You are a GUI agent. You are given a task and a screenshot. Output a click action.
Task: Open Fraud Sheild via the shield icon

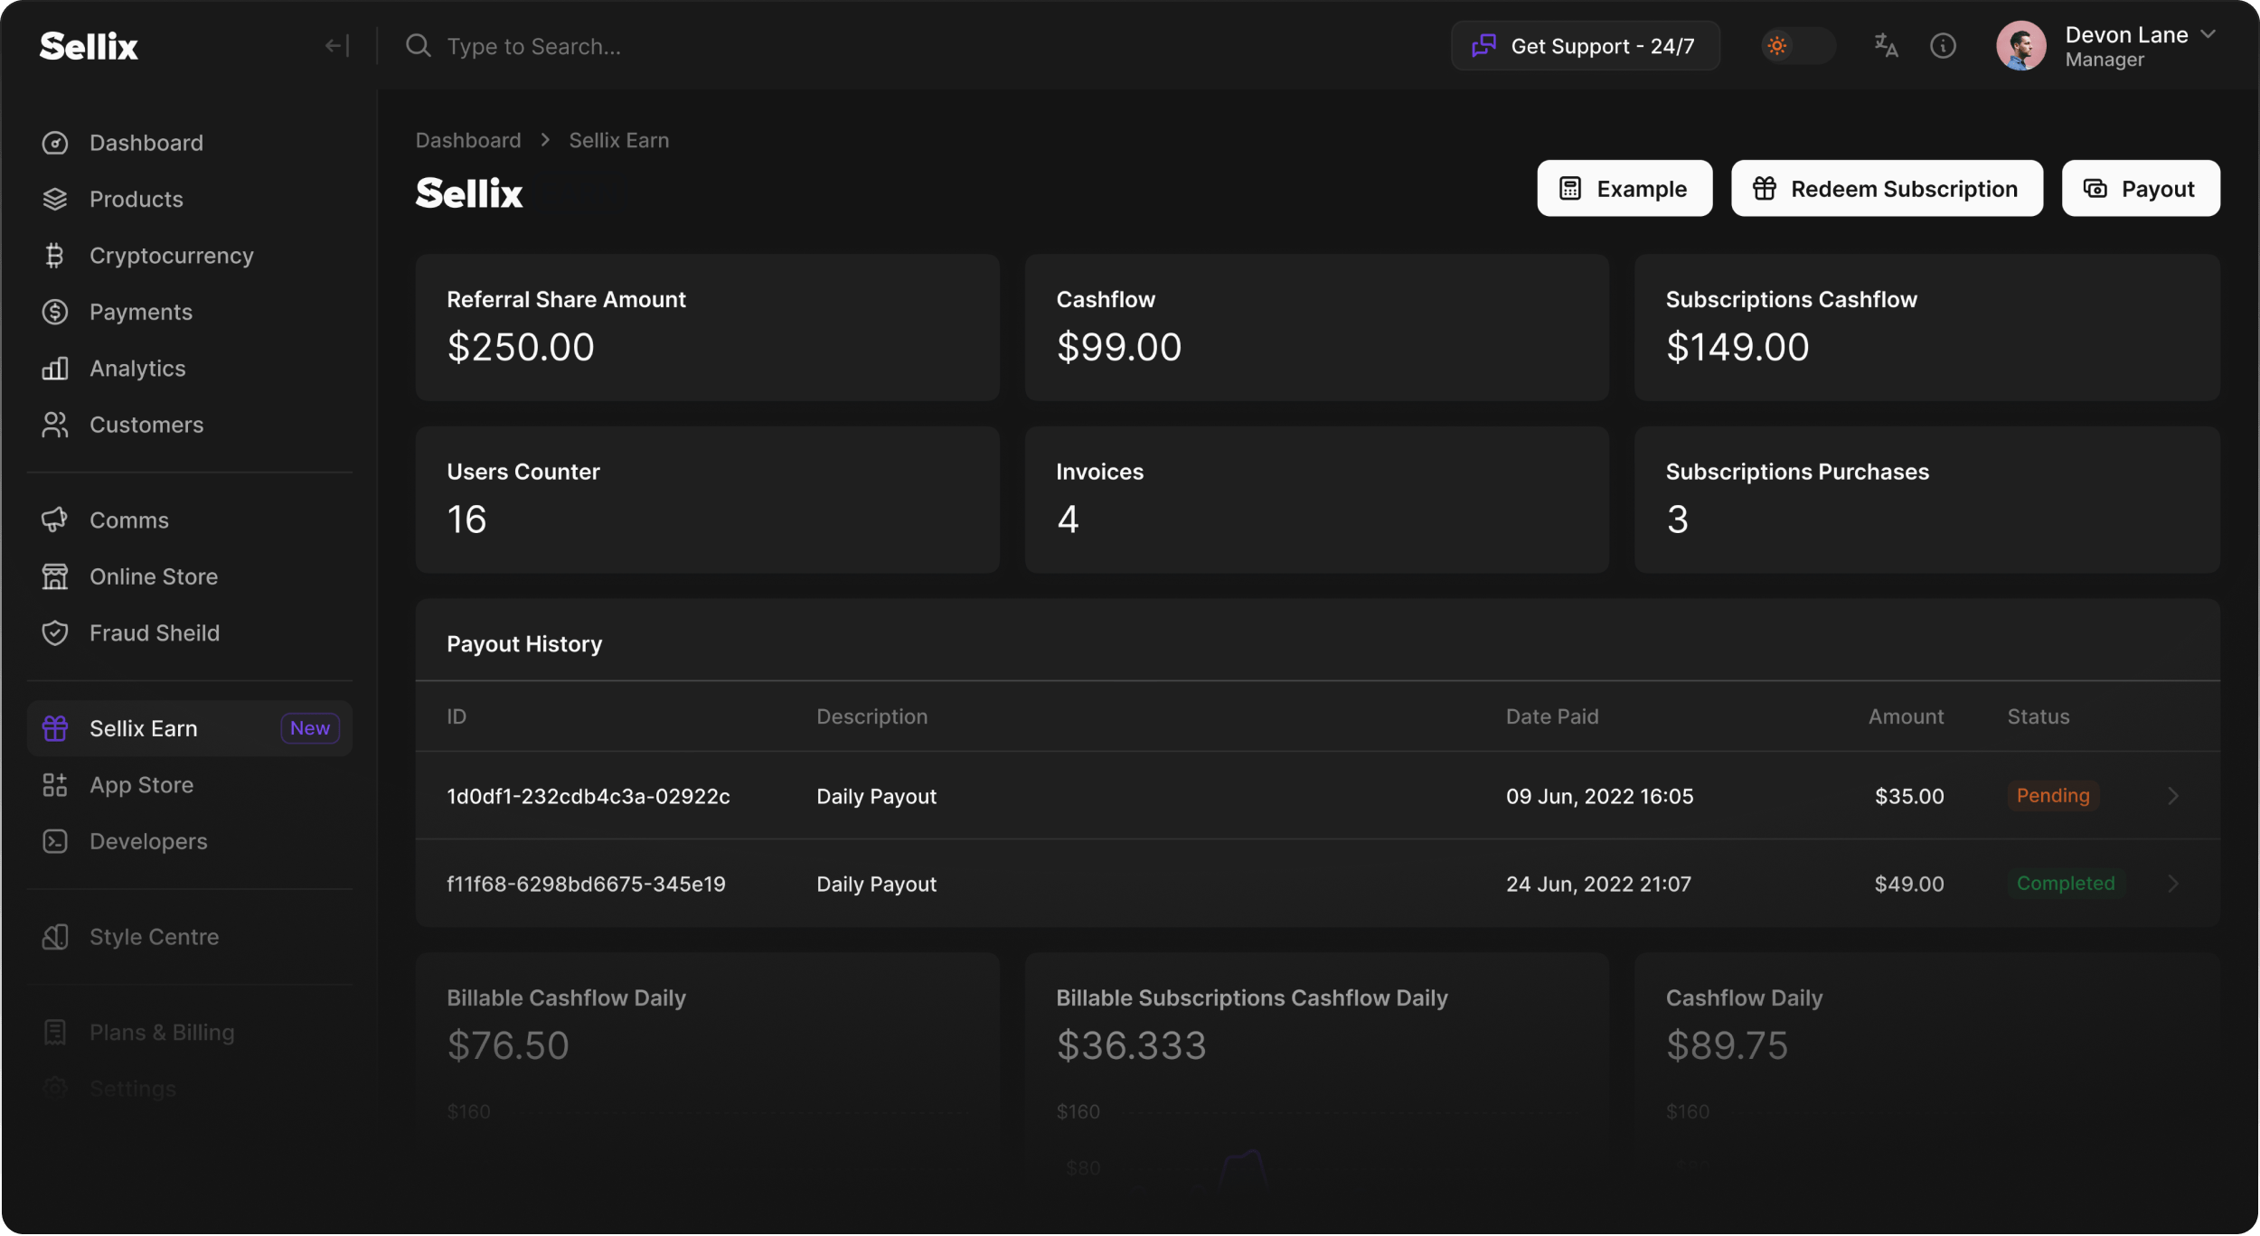pyautogui.click(x=55, y=632)
